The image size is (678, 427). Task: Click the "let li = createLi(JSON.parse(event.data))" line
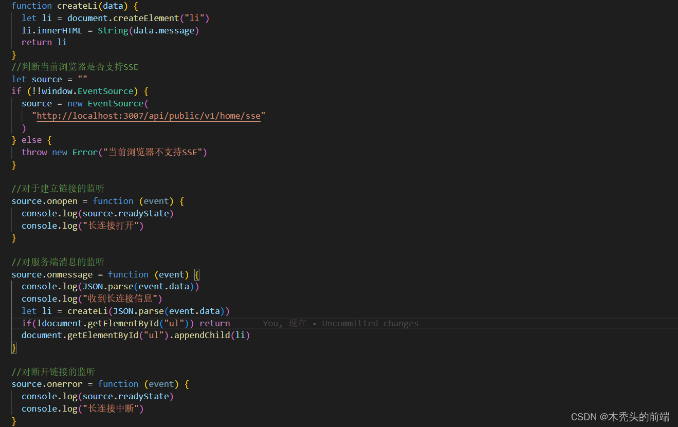point(125,311)
